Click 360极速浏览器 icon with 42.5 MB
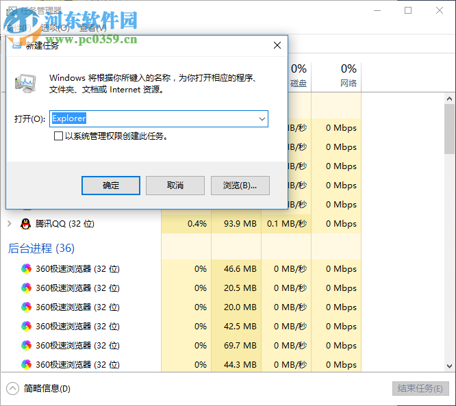The width and height of the screenshot is (456, 406). click(26, 327)
